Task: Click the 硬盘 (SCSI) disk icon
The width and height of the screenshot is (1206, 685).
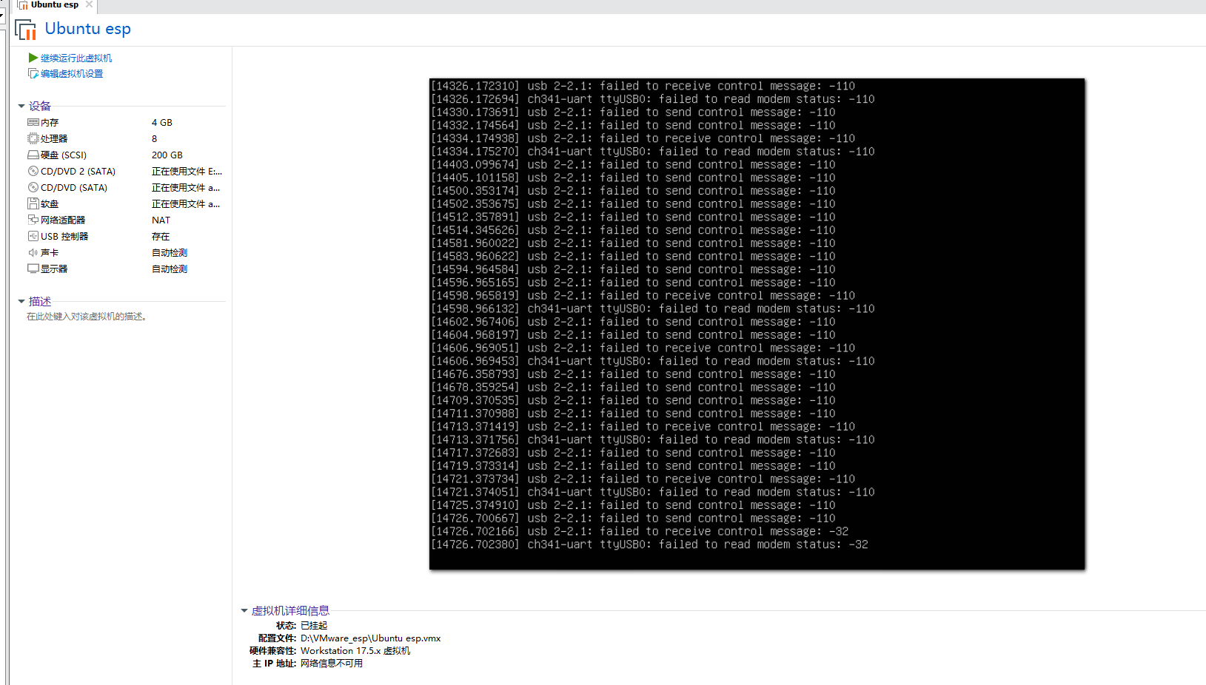Action: click(x=33, y=155)
